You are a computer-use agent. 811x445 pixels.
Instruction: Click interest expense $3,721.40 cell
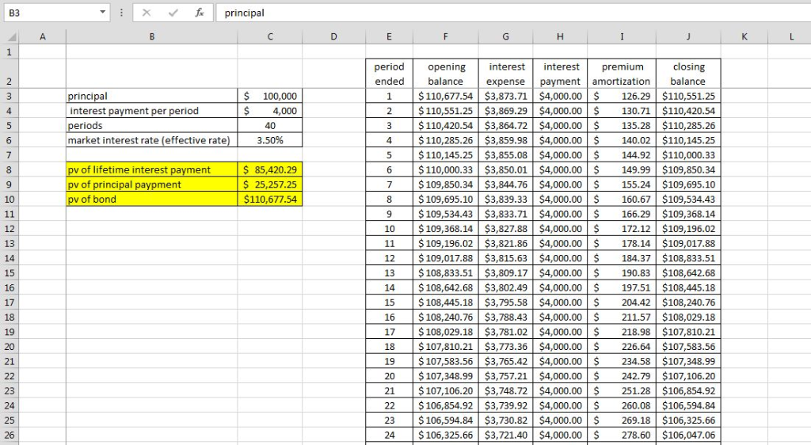tap(505, 435)
